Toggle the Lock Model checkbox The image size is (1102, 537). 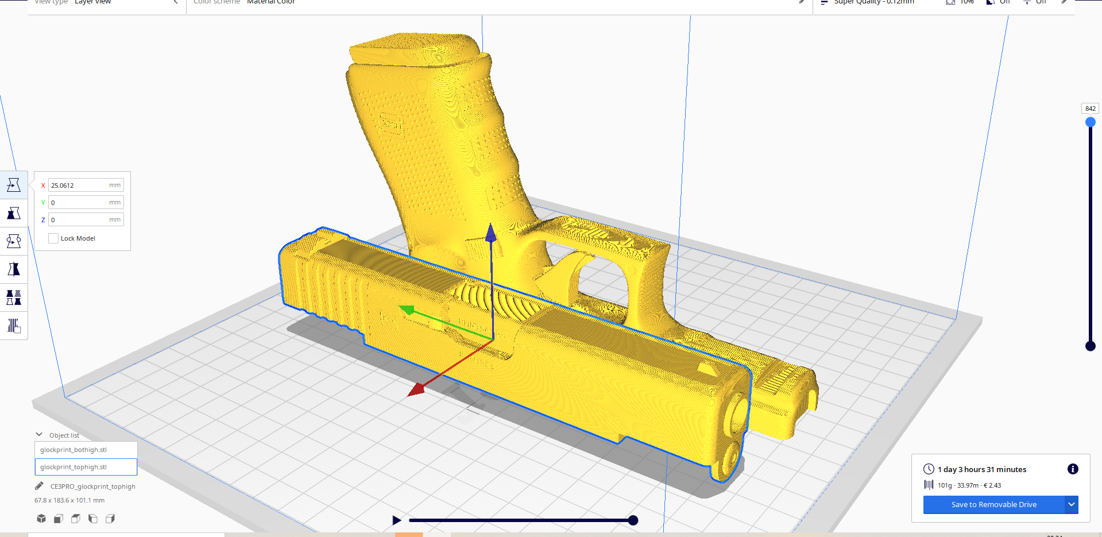coord(53,238)
